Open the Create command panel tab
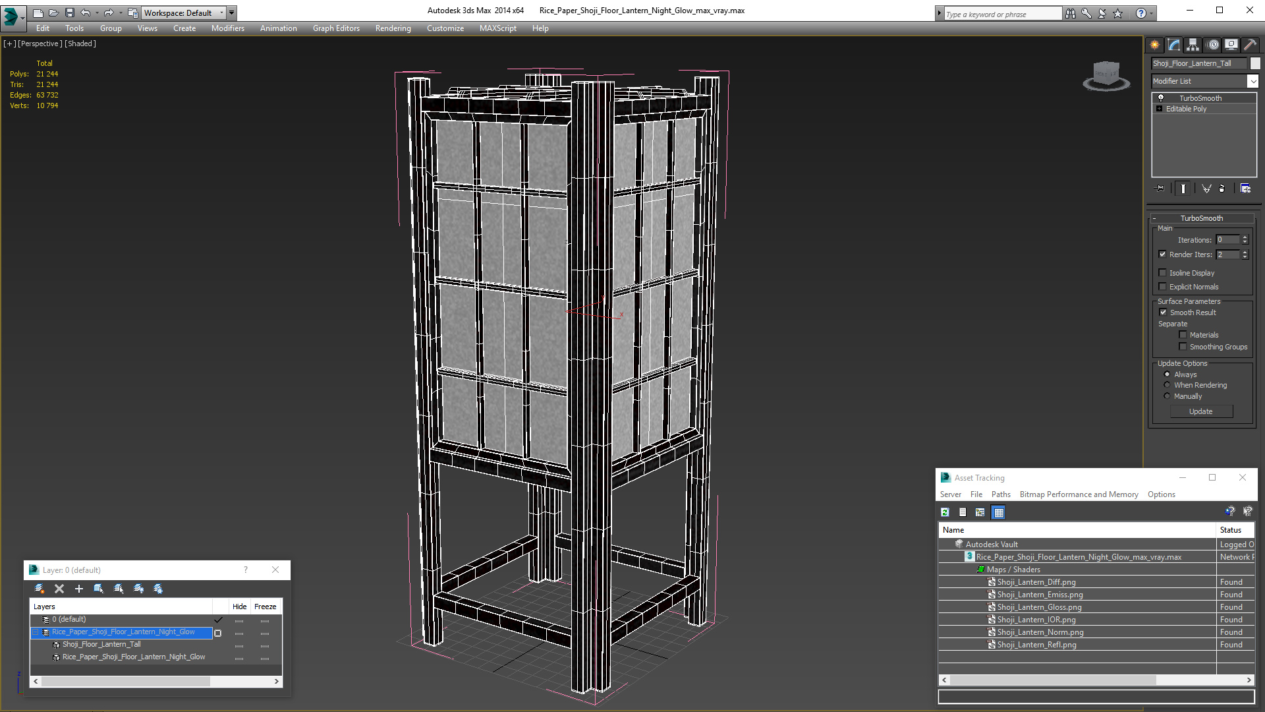1265x712 pixels. (1154, 45)
